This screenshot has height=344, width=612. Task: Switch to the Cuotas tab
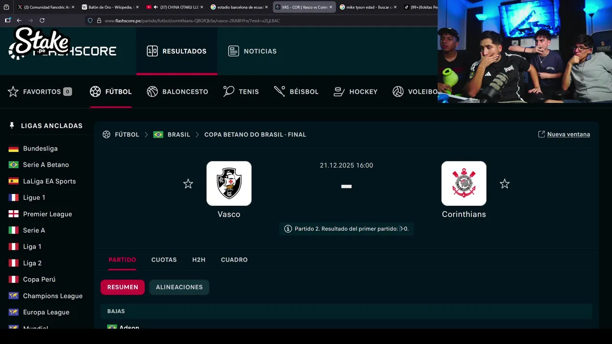(164, 260)
